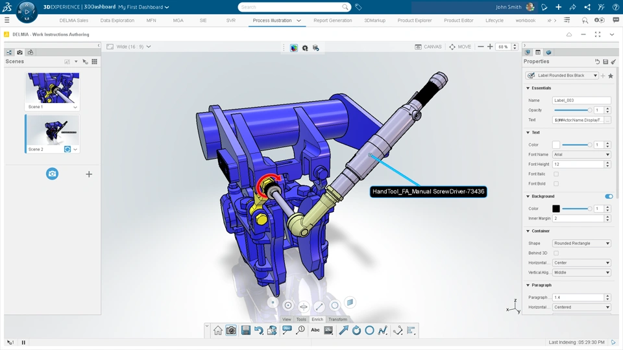Click the Name field containing Label_003
The image size is (623, 350).
pos(581,100)
